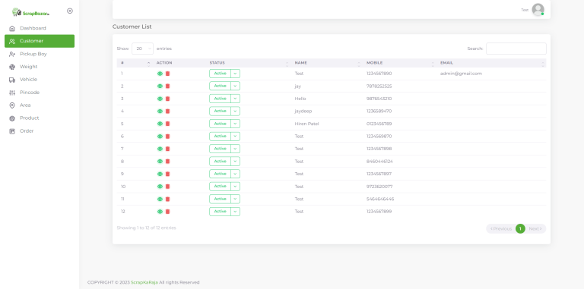Focus the Search input field
This screenshot has height=289, width=584.
click(516, 49)
